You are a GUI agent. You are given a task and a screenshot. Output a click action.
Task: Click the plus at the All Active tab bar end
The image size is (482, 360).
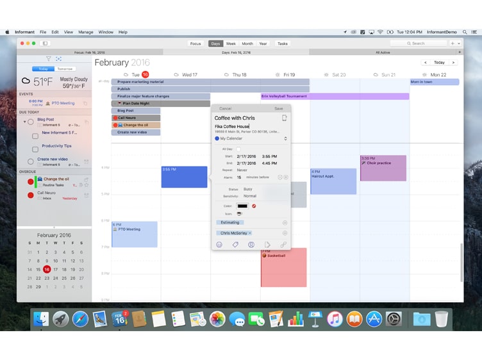(x=460, y=53)
